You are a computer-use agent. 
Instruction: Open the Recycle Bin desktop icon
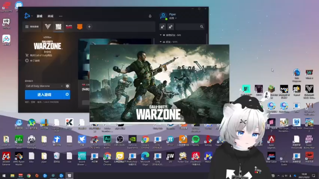pyautogui.click(x=57, y=158)
